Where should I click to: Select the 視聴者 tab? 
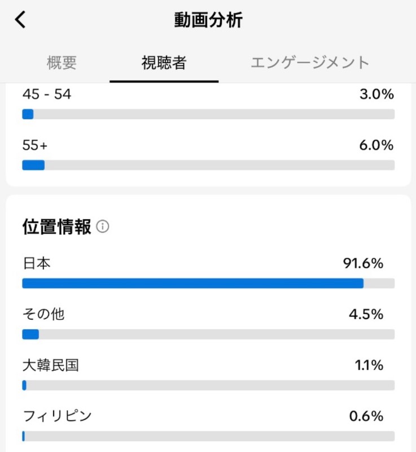pos(164,63)
